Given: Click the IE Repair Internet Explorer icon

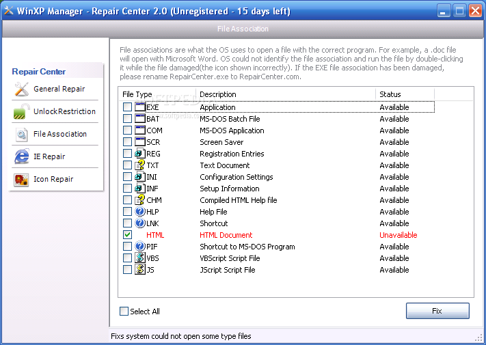Looking at the screenshot, I should (21, 156).
